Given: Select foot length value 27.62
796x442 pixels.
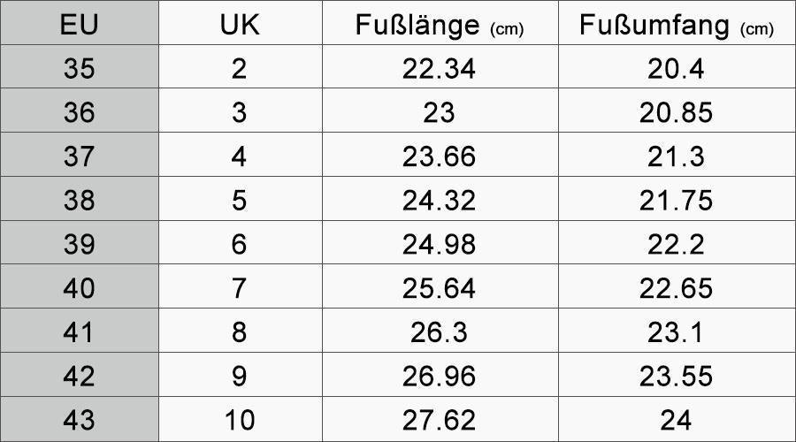Looking at the screenshot, I should click(439, 419).
